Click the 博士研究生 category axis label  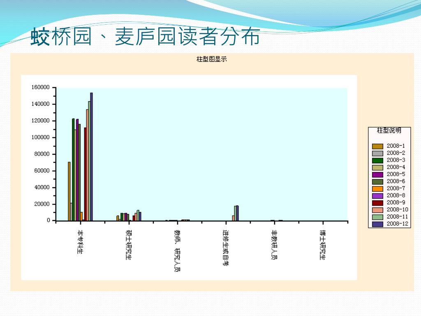pyautogui.click(x=323, y=245)
